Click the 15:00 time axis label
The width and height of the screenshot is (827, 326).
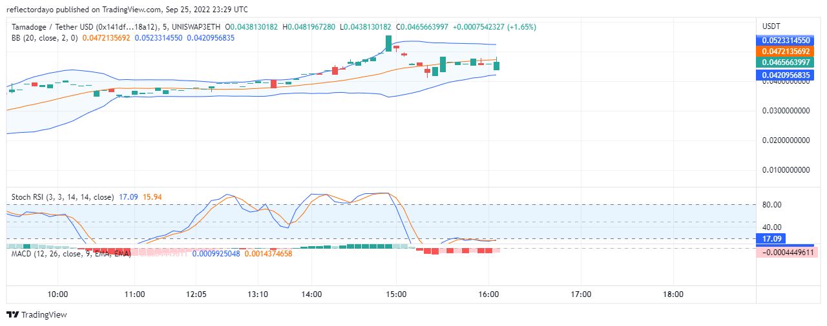[x=396, y=294]
